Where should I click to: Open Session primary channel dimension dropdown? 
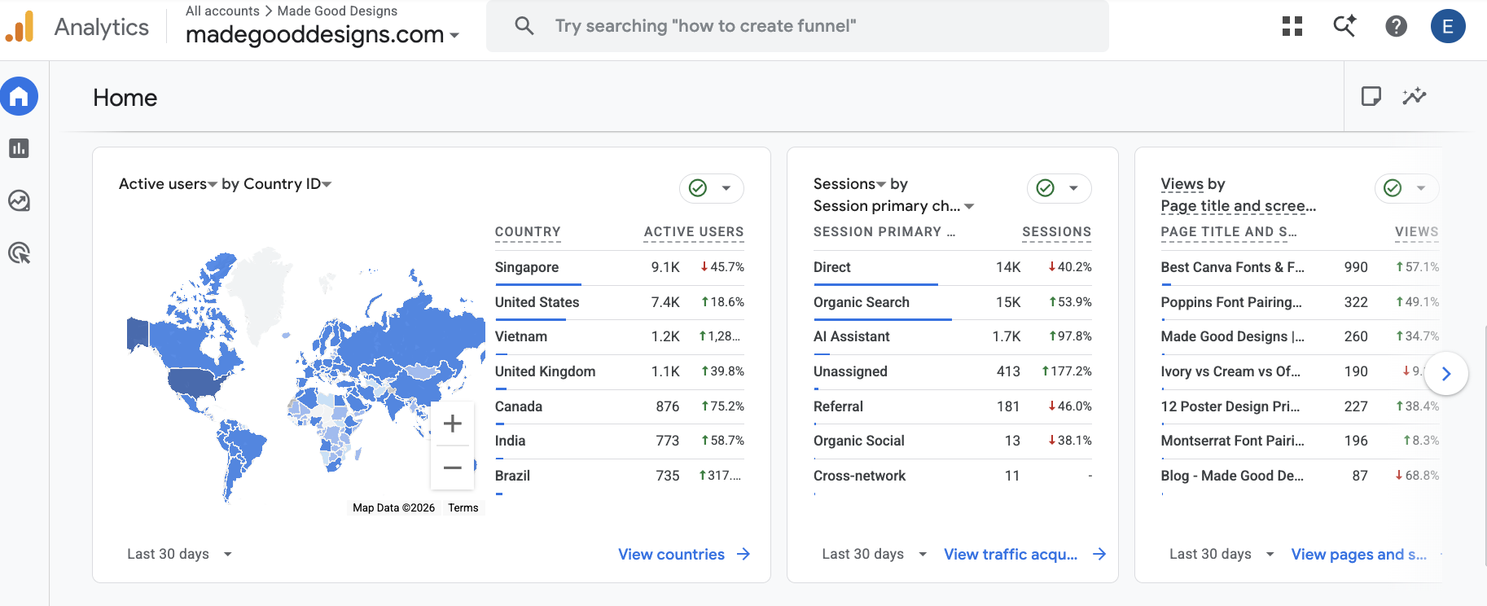[x=894, y=206]
